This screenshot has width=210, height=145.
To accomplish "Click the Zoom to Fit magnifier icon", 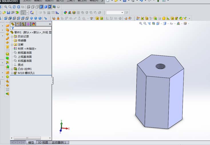I will [x=5, y=7].
